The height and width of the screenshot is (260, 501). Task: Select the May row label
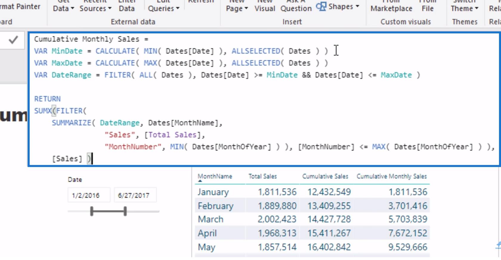click(206, 247)
